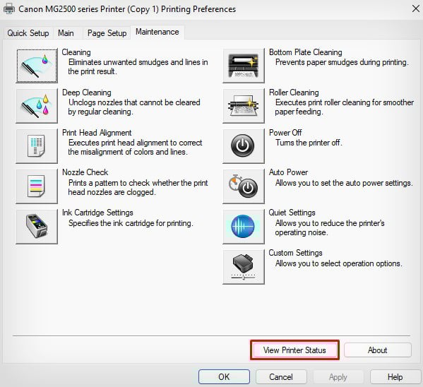Switch to the Quick Setup tab
Viewport: 423px width, 387px height.
pyautogui.click(x=28, y=33)
